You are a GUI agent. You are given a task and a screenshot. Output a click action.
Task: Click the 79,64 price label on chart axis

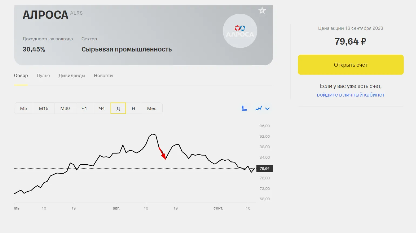pos(264,169)
